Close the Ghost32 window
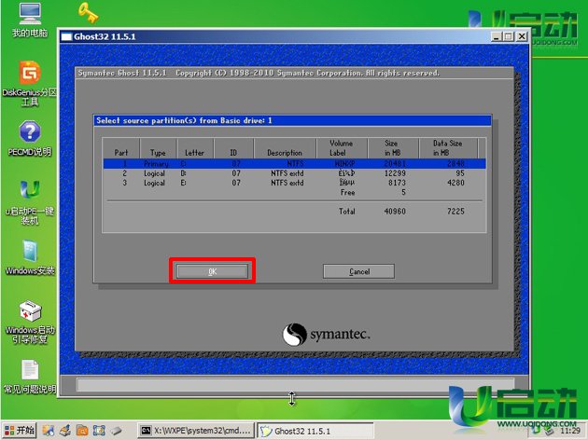Image resolution: width=588 pixels, height=440 pixels. (522, 36)
